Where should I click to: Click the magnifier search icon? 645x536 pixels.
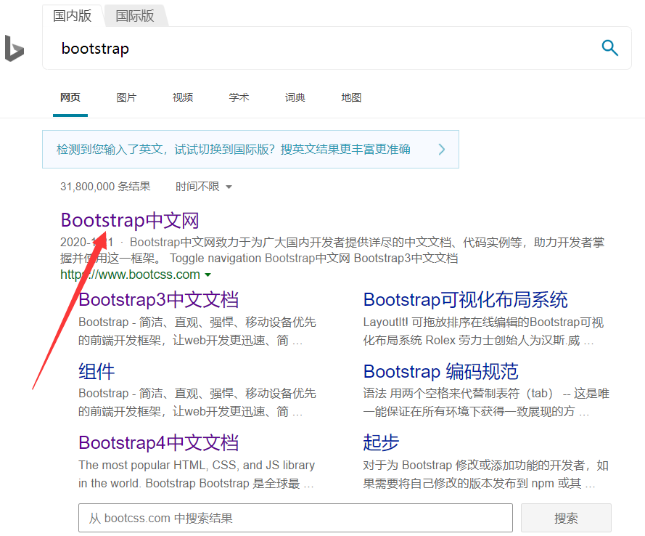click(609, 48)
